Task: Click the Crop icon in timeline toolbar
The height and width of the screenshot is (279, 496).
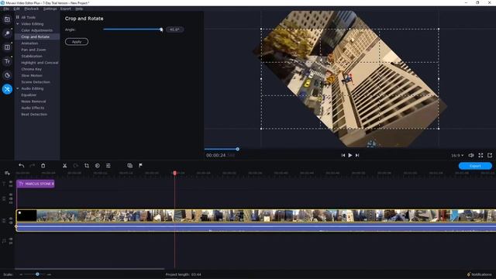Action: [86, 165]
